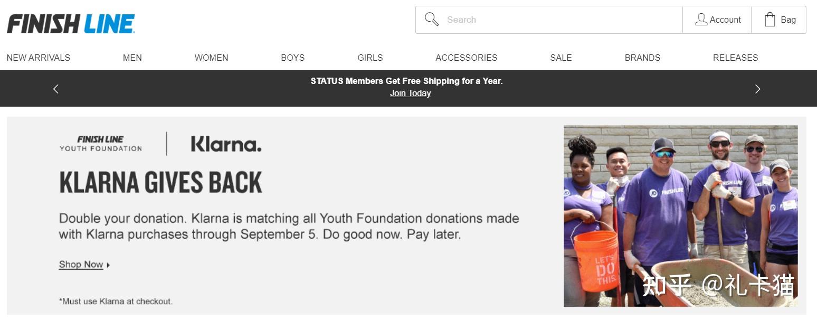Click the Shop Now link

(81, 265)
